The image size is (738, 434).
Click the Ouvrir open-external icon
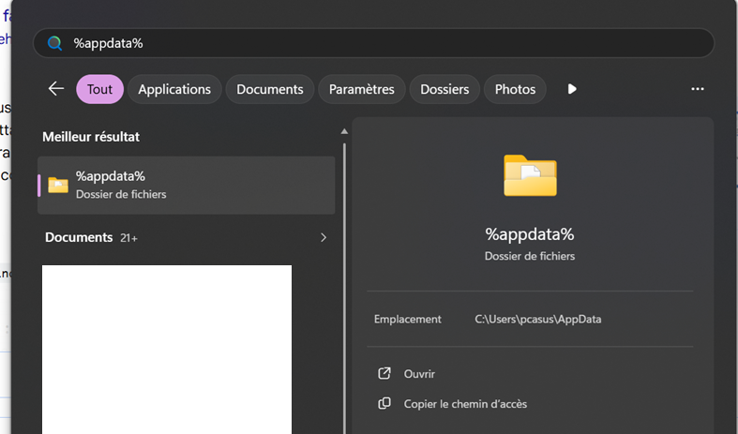point(384,373)
